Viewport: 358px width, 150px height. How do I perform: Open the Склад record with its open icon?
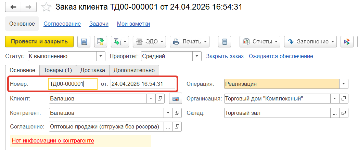[344, 113]
